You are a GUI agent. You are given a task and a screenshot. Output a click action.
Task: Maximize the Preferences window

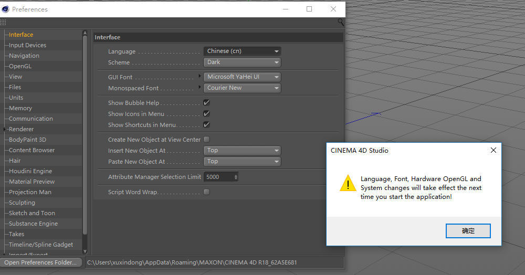pyautogui.click(x=309, y=9)
